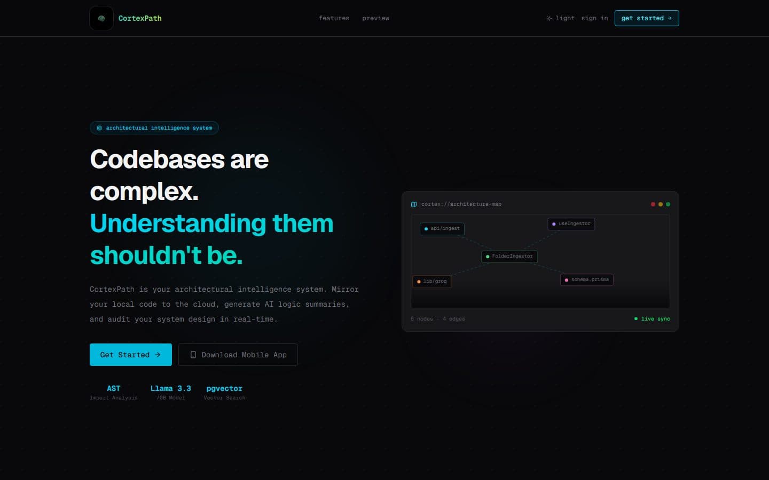Click the CortexPath brain logo icon
Image resolution: width=769 pixels, height=480 pixels.
(101, 18)
